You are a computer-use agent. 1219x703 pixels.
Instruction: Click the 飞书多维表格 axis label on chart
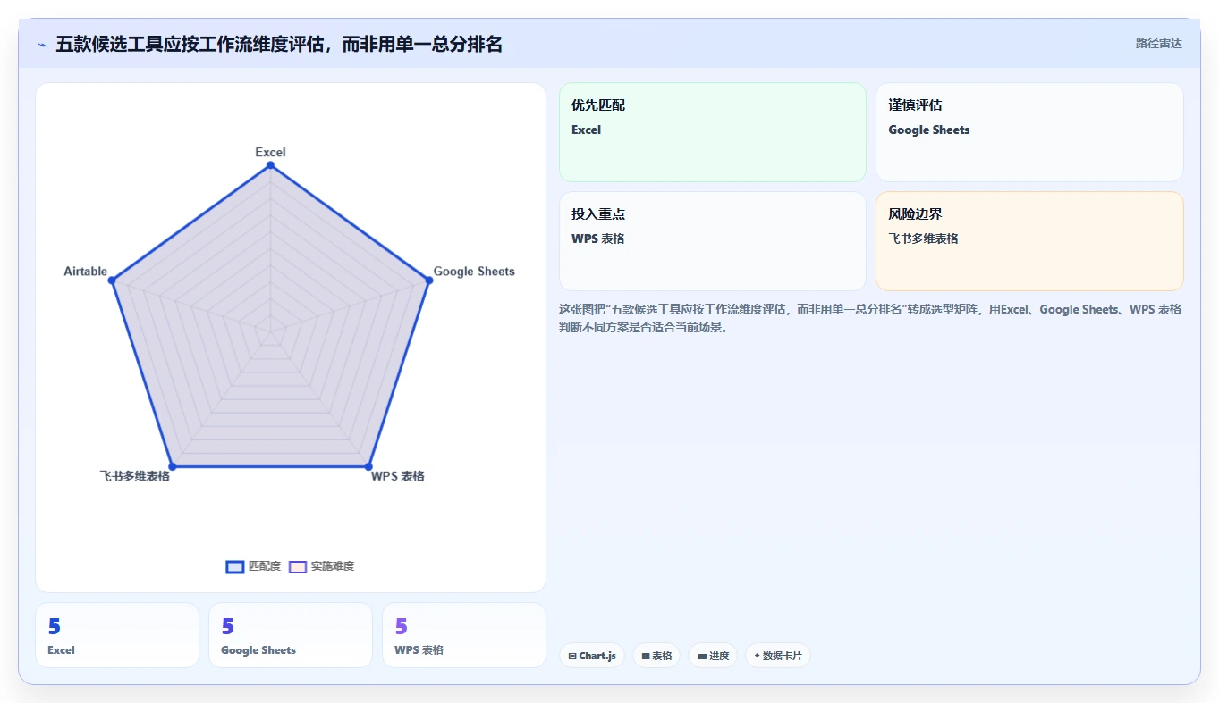(x=135, y=476)
